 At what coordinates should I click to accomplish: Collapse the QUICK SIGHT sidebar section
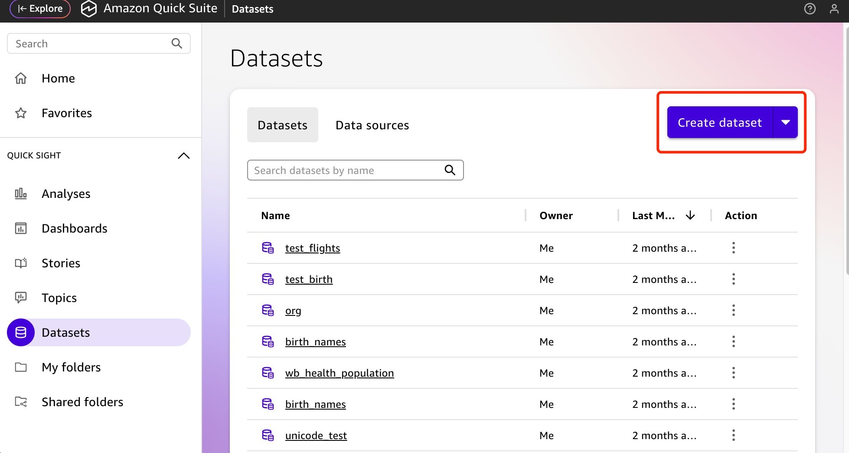pos(184,155)
